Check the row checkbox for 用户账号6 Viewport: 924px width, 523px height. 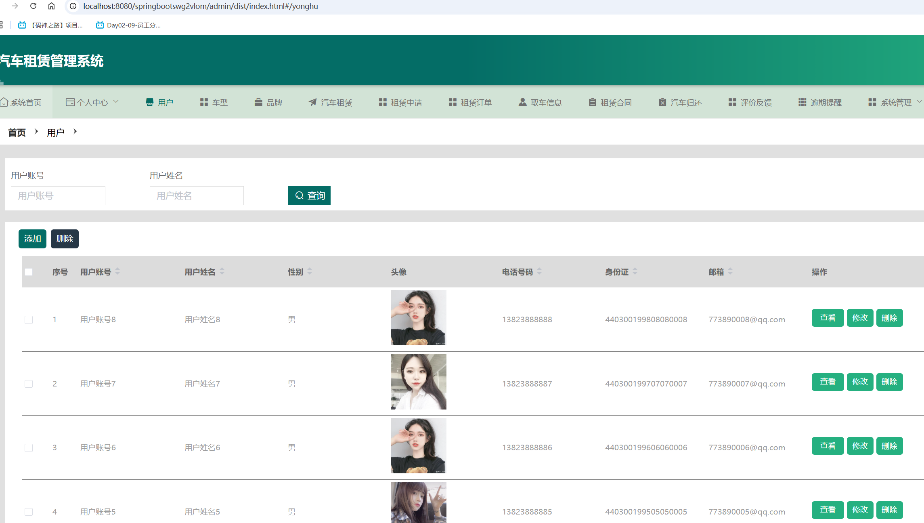pos(29,448)
